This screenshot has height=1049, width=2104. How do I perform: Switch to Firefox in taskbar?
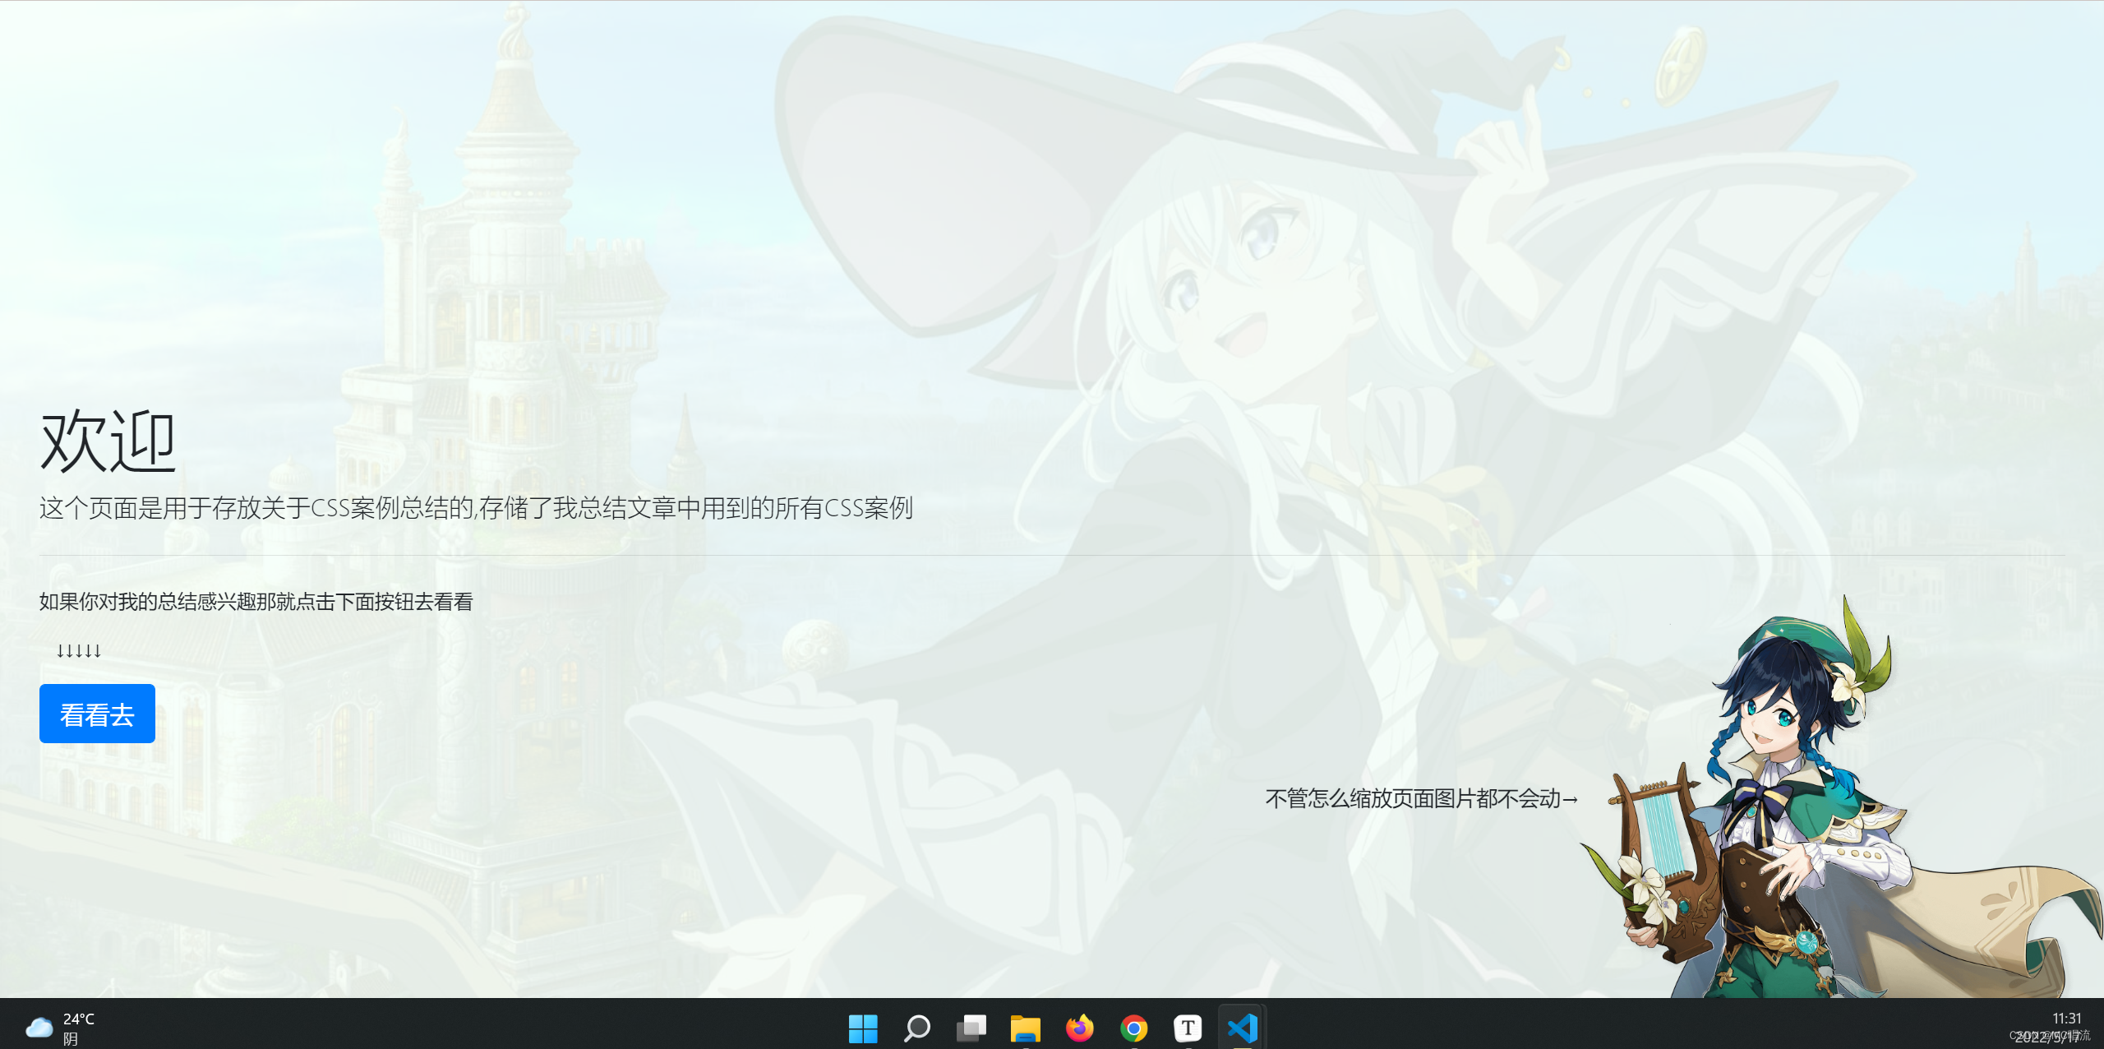click(1079, 1028)
